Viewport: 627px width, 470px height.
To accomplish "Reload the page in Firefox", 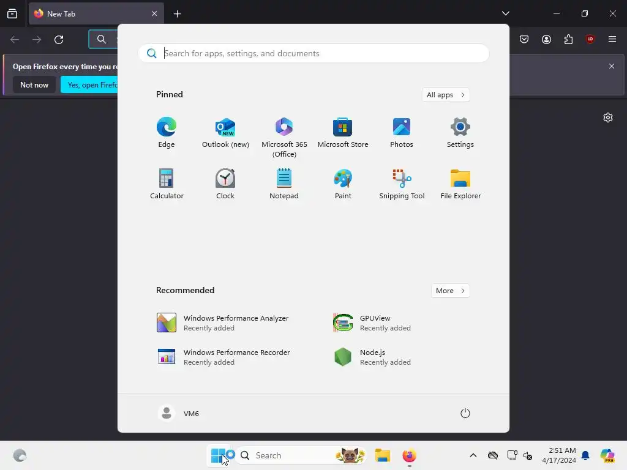I will 59,39.
